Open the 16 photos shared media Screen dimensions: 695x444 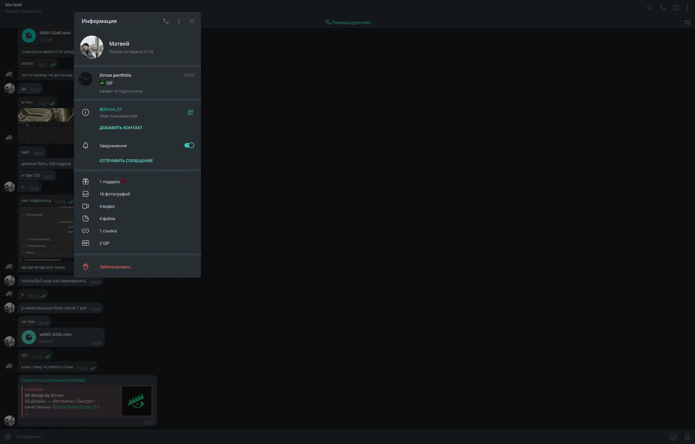tap(114, 194)
